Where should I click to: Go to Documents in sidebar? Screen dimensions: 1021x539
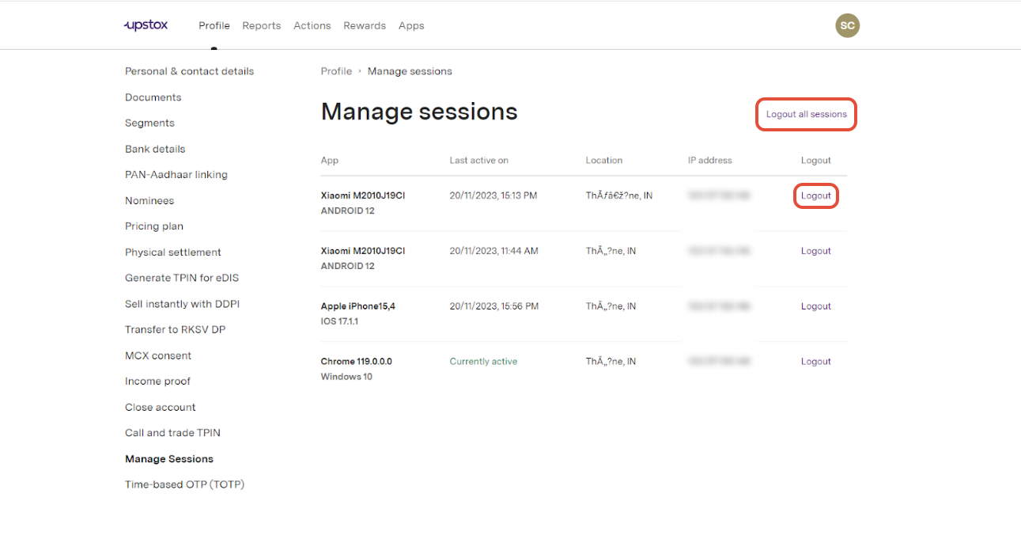pos(153,97)
